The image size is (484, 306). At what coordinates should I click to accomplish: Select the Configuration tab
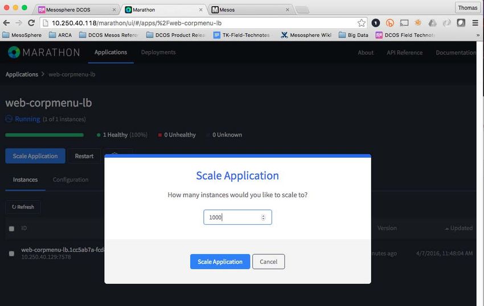coord(71,180)
